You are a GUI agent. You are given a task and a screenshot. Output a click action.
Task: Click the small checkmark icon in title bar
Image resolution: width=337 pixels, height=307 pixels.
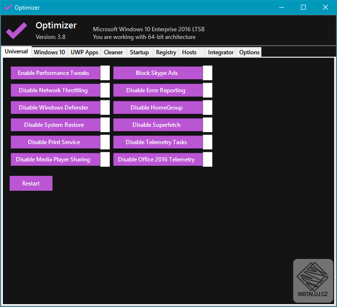[x=8, y=7]
